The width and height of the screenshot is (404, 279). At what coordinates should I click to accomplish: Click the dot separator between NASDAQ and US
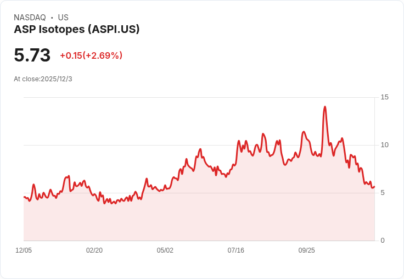(52, 18)
